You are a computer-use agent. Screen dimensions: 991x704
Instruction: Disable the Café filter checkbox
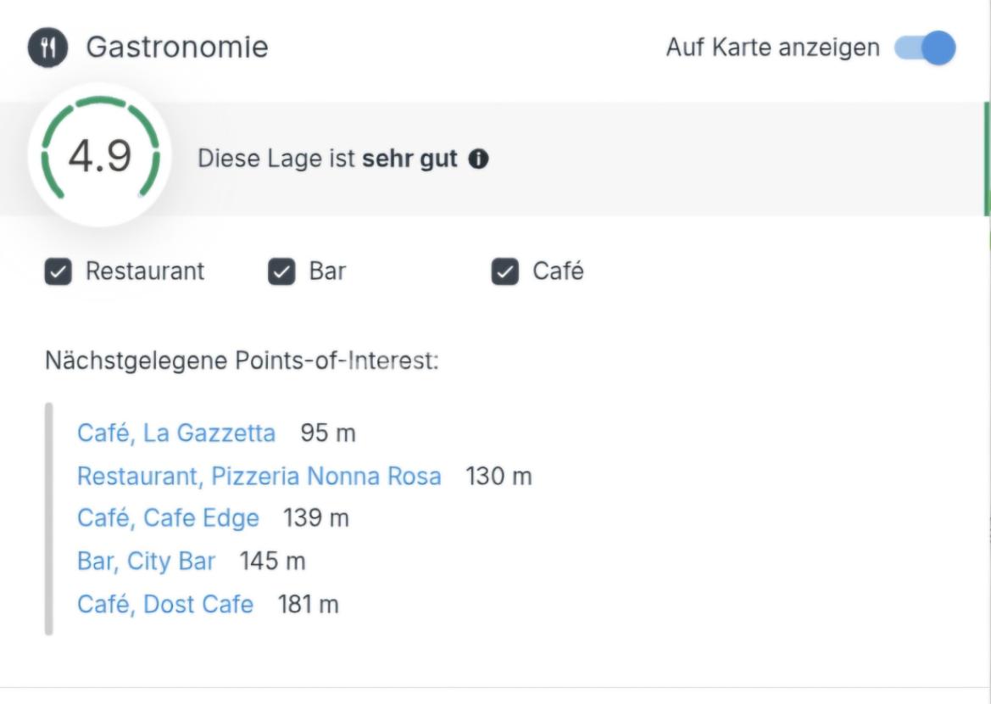(x=503, y=271)
